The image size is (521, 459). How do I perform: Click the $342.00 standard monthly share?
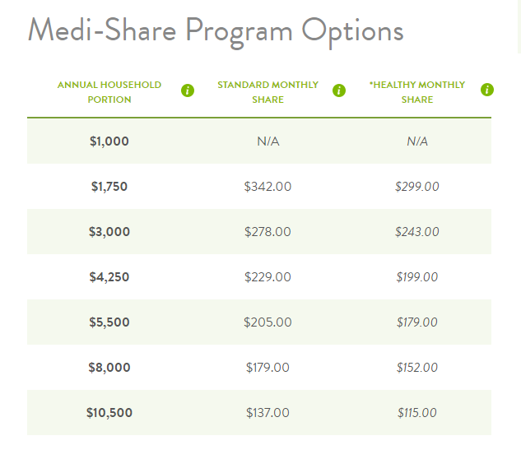[x=267, y=187]
